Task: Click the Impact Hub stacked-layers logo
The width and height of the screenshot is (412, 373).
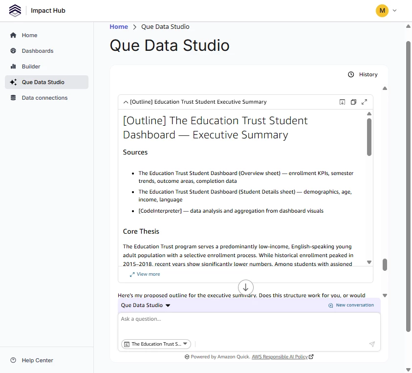Action: pyautogui.click(x=15, y=11)
